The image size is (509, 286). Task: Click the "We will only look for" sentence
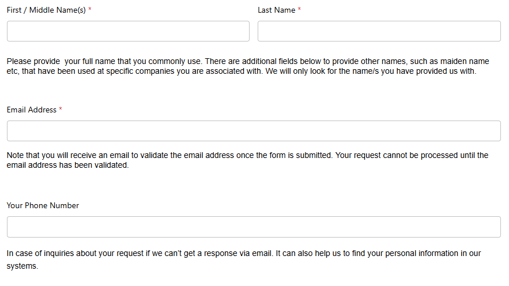(x=369, y=71)
